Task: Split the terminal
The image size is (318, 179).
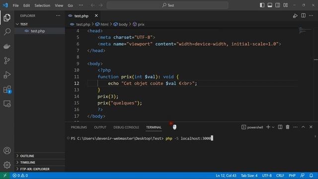Action: 280,127
